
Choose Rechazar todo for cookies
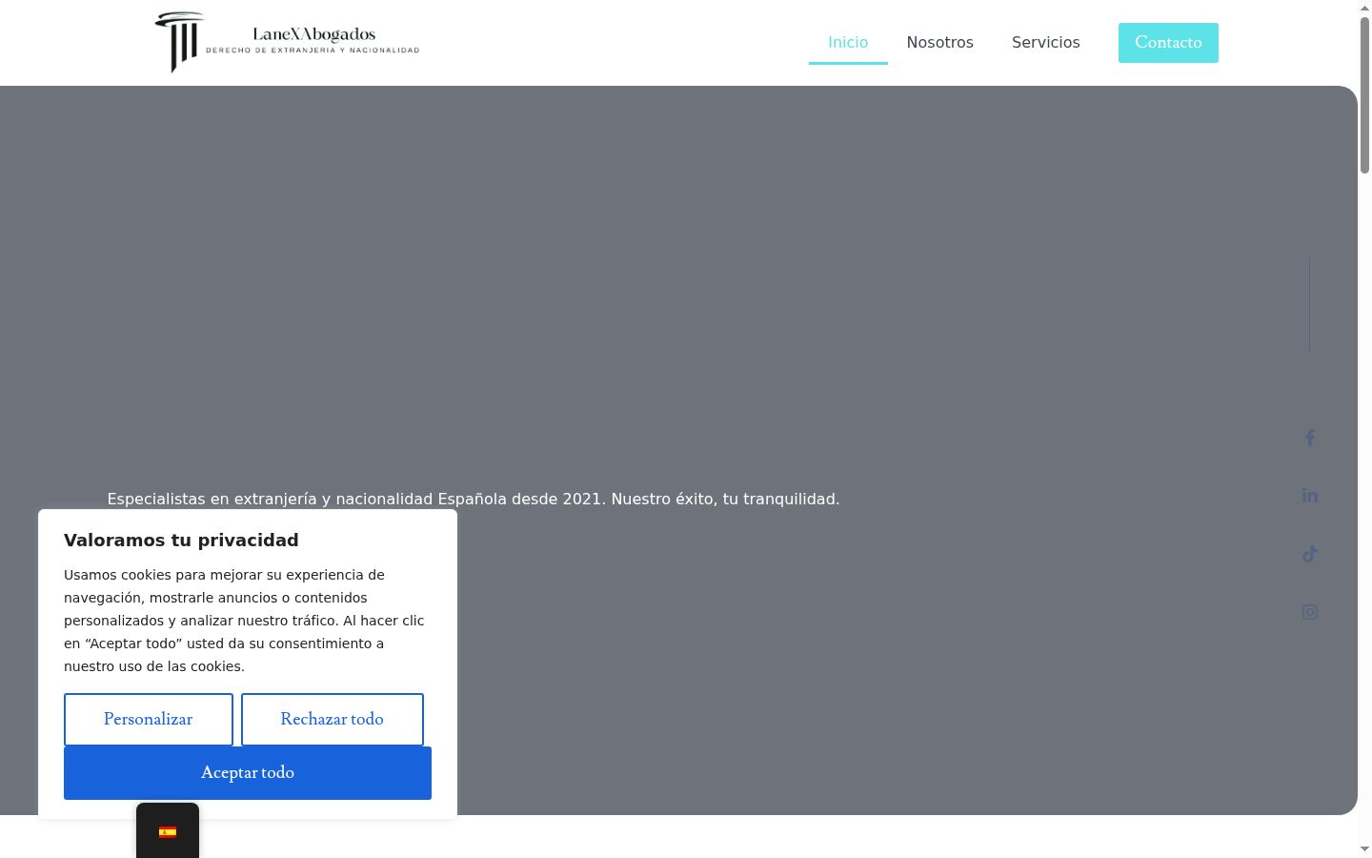[333, 720]
